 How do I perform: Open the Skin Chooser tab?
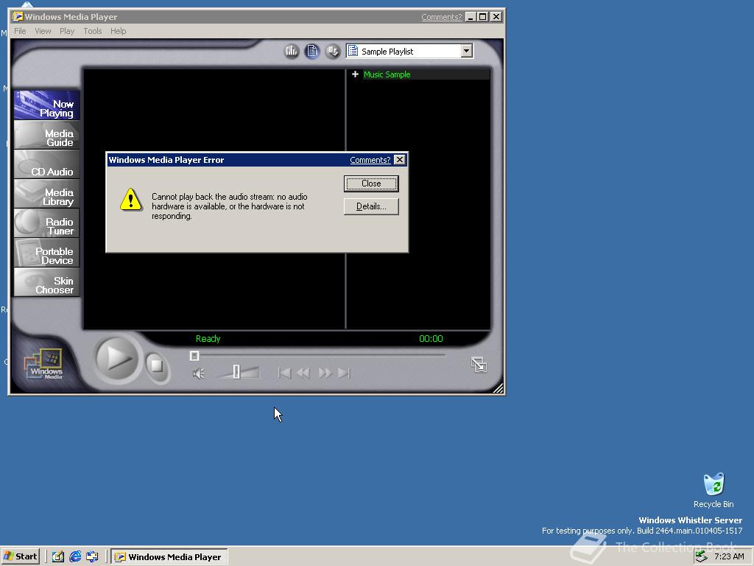click(46, 282)
